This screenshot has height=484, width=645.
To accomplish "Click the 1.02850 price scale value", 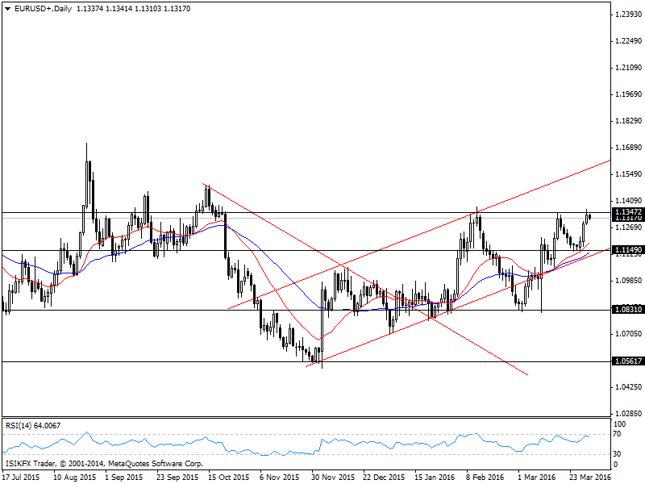I will 628,413.
